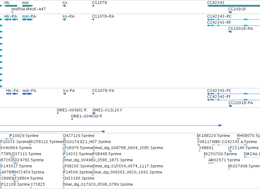260x189 pixels.
Task: Click the lcs gene label
Action: (x=65, y=3)
